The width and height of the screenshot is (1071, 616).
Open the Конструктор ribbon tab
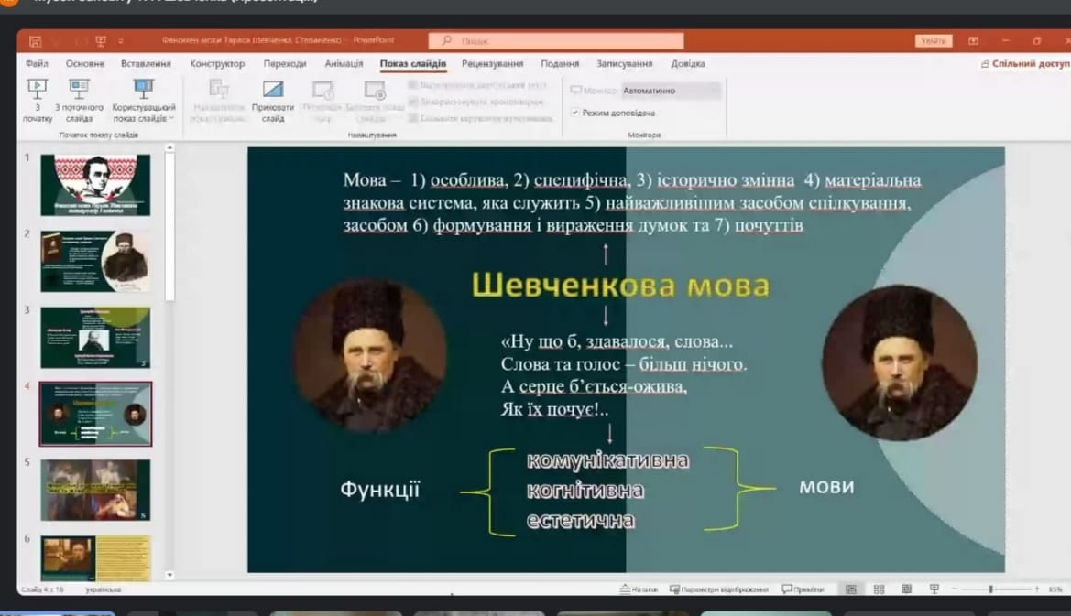point(217,63)
